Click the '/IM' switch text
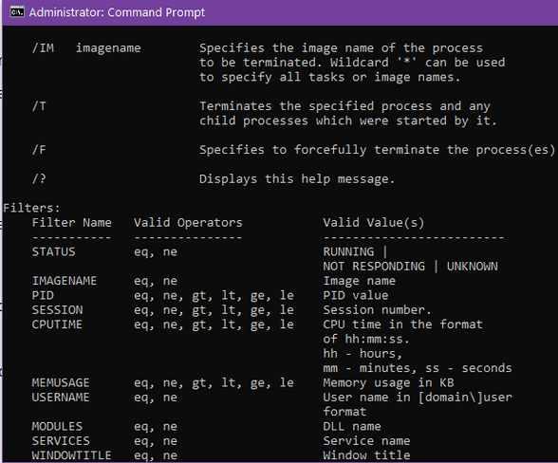The height and width of the screenshot is (463, 558). pos(43,47)
